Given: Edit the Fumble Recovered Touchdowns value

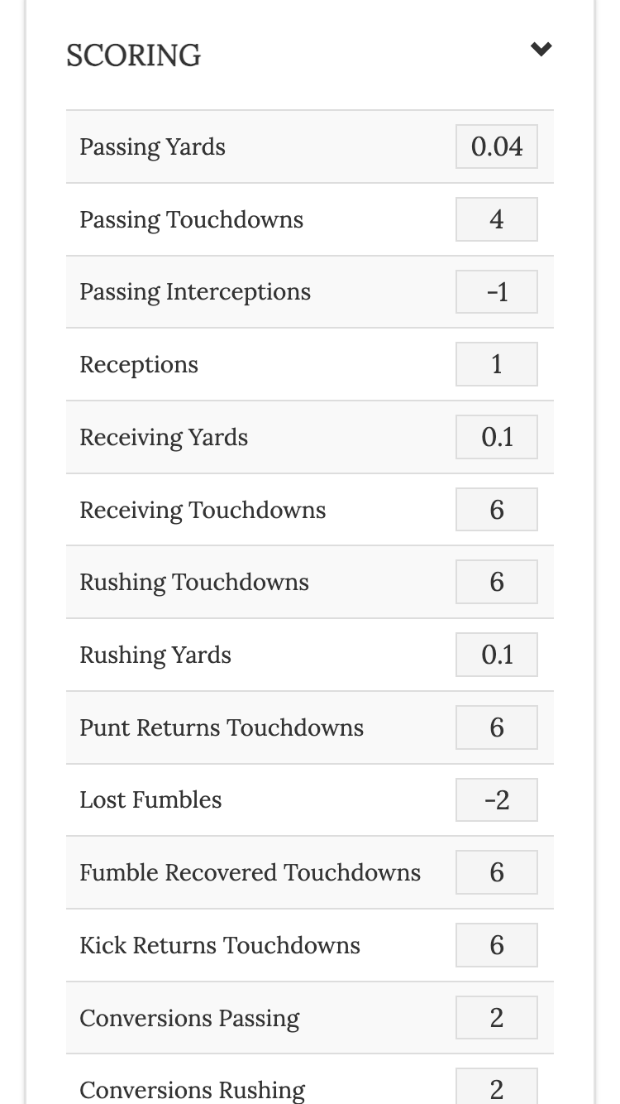Looking at the screenshot, I should click(x=496, y=871).
